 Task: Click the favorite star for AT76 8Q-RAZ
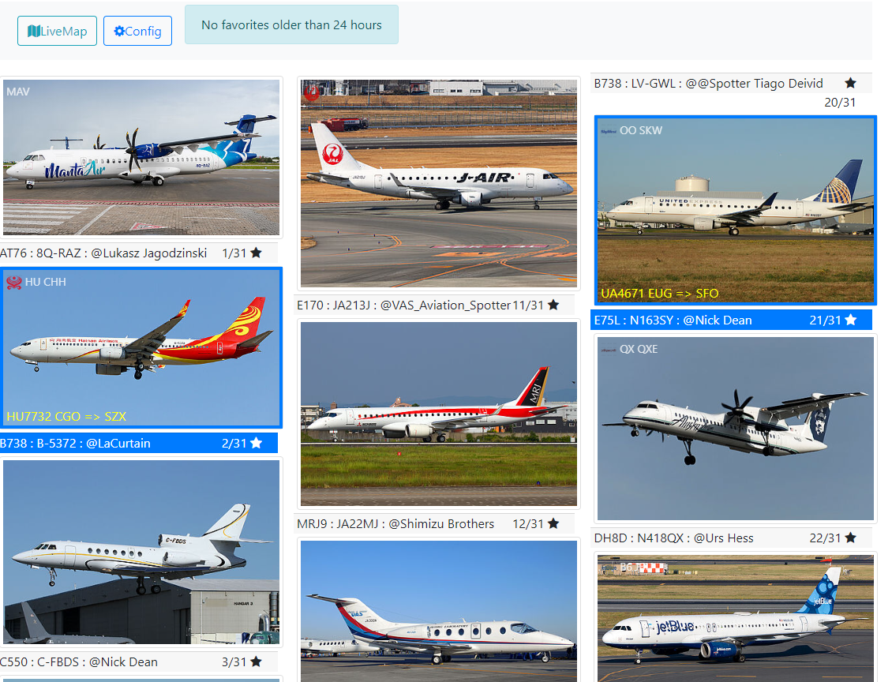256,253
